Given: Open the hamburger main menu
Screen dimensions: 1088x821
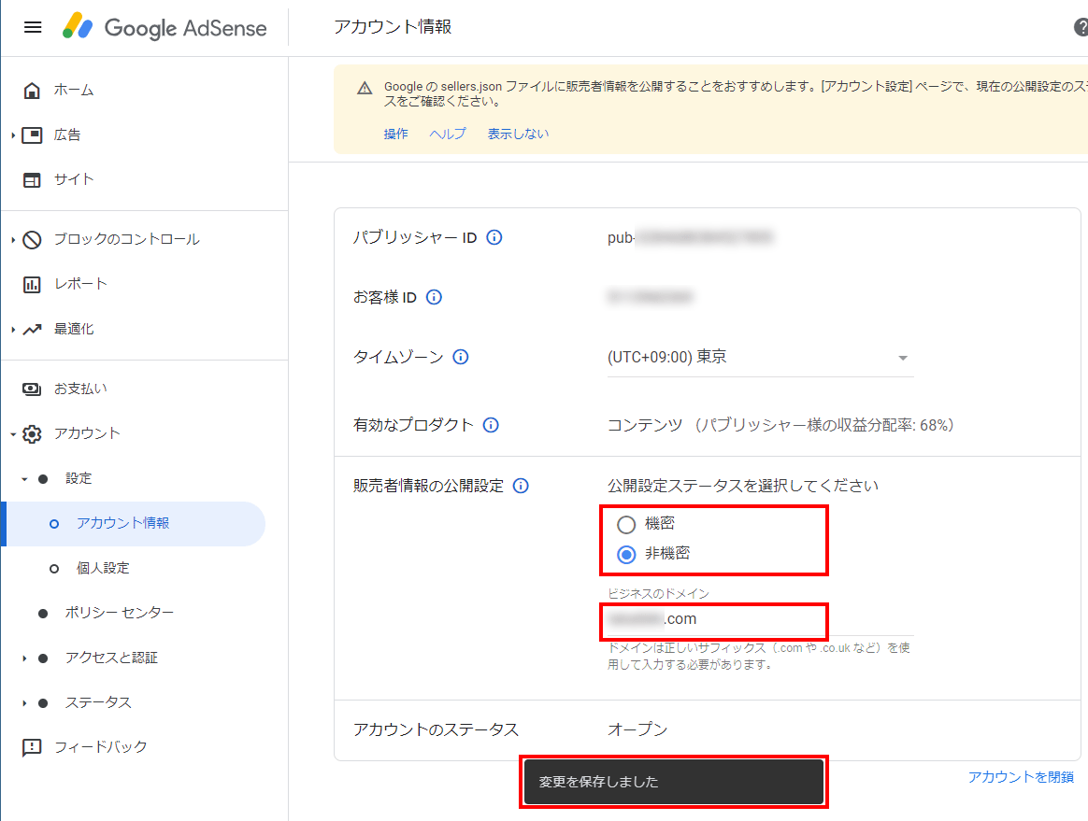Looking at the screenshot, I should (33, 28).
